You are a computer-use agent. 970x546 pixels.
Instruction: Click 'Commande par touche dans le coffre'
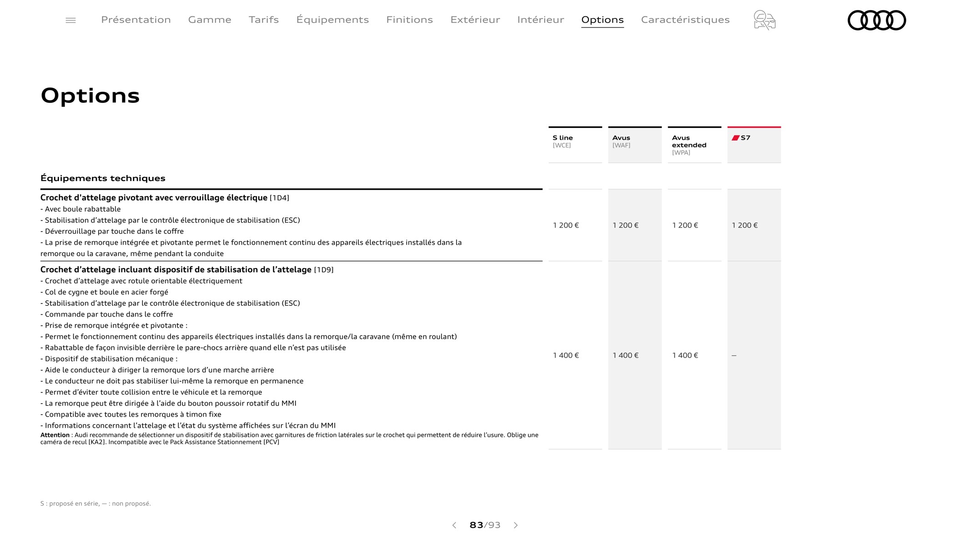tap(106, 314)
